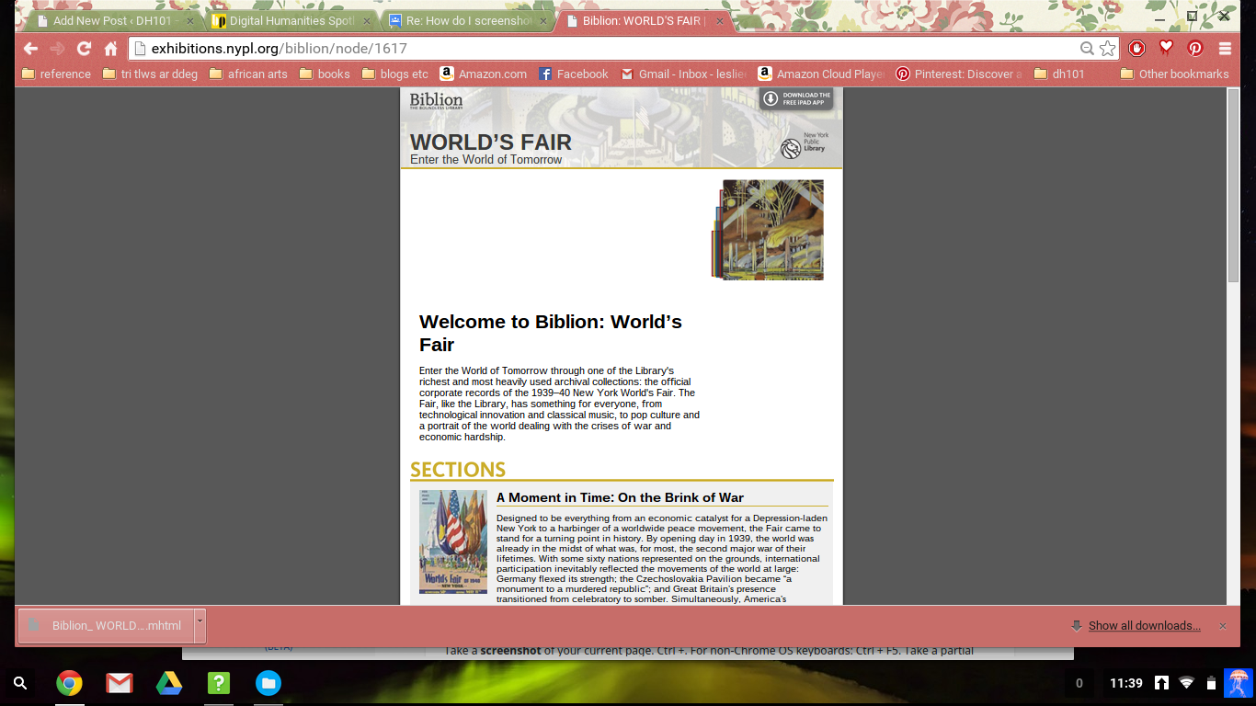Switch to the Add New Post tab
Image resolution: width=1256 pixels, height=706 pixels.
[110, 20]
